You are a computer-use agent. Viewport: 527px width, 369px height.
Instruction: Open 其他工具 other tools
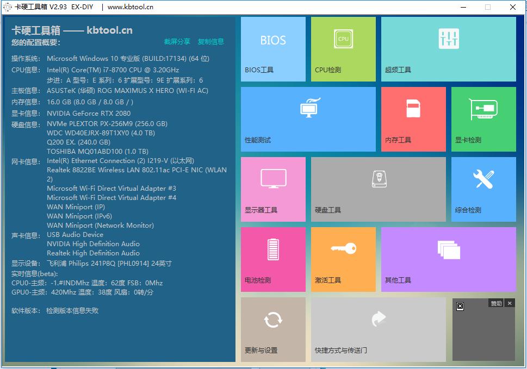(x=448, y=259)
